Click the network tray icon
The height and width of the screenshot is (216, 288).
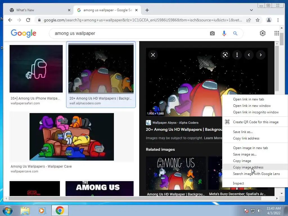(x=253, y=211)
